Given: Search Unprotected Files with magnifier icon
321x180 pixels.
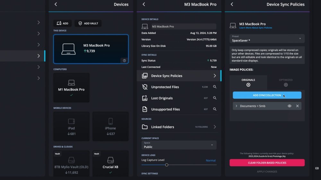Looking at the screenshot, I should [215, 87].
